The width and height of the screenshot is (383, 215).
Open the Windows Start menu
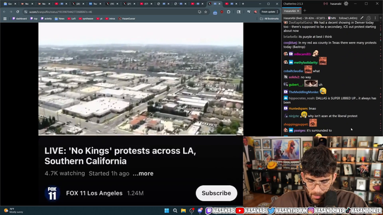167,211
